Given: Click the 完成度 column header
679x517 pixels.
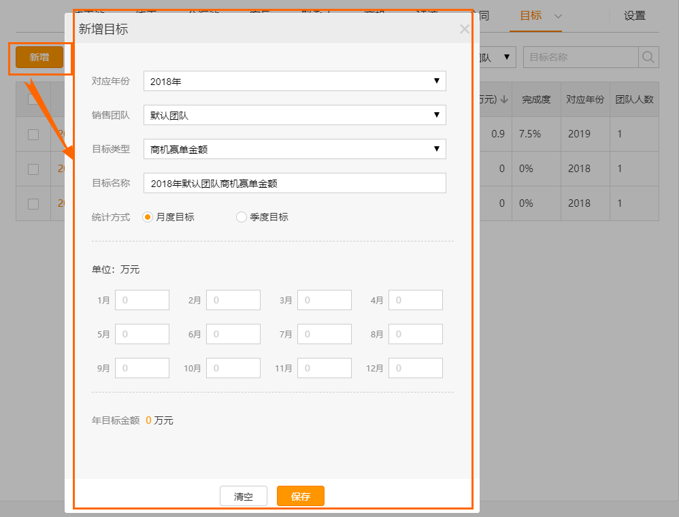Looking at the screenshot, I should click(536, 99).
